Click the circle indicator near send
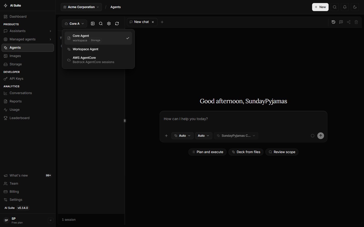Image resolution: width=364 pixels, height=227 pixels. tap(312, 136)
